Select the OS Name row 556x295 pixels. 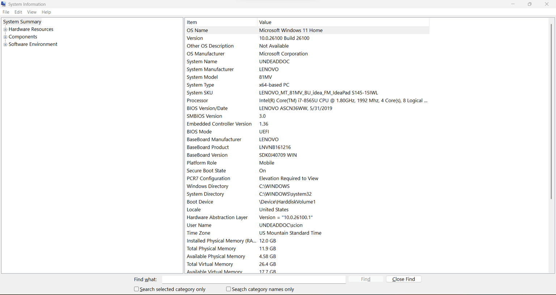point(307,30)
